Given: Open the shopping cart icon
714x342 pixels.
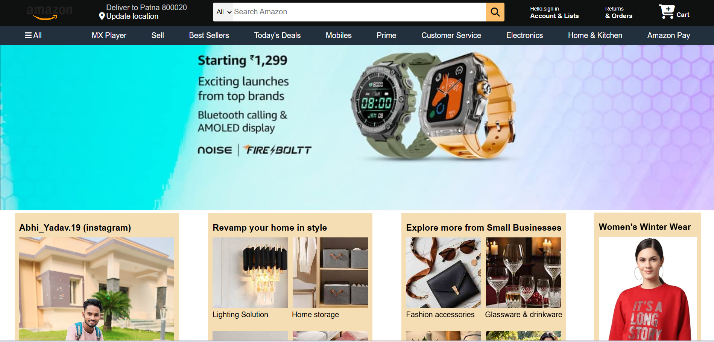Looking at the screenshot, I should [667, 12].
